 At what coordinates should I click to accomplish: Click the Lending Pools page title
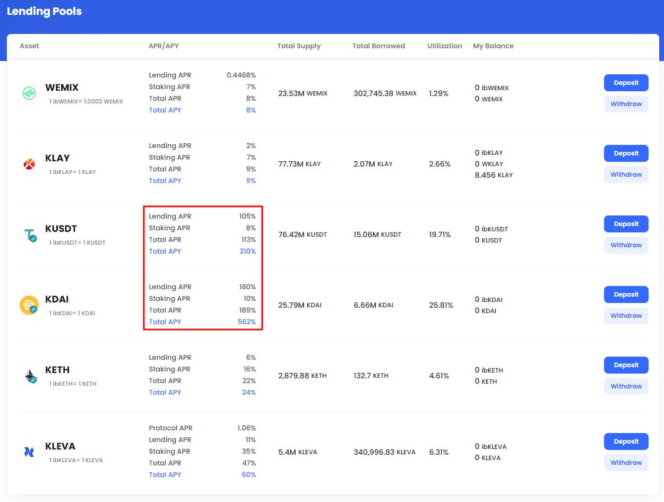45,11
